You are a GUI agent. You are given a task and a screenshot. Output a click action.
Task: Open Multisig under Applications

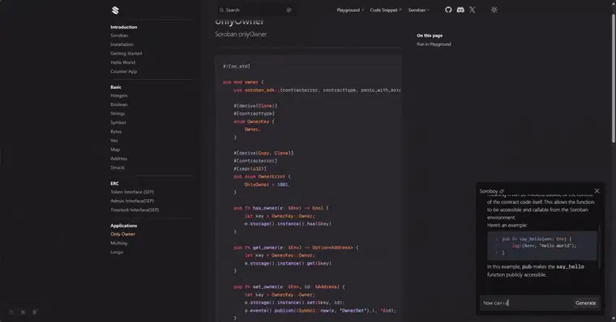pyautogui.click(x=118, y=244)
